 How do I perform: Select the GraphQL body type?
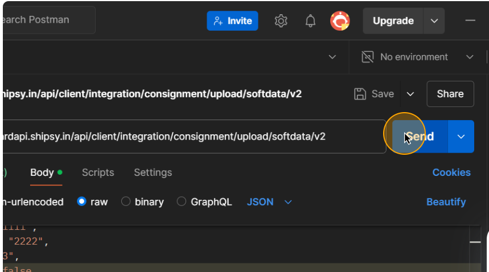pyautogui.click(x=204, y=202)
